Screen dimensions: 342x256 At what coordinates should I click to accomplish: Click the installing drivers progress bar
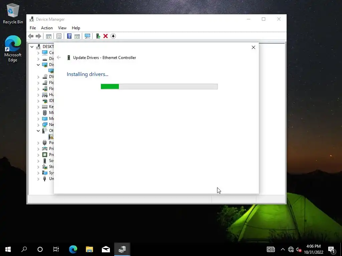coord(159,86)
